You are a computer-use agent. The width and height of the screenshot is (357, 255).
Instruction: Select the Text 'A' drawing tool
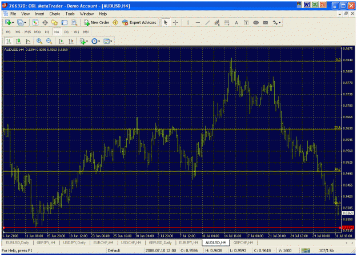click(236, 22)
